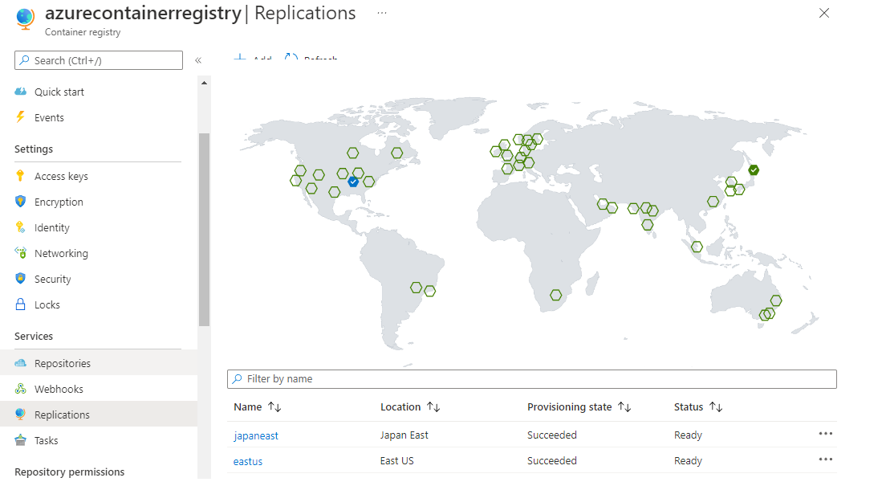Open Security in Settings menu
This screenshot has height=486, width=882.
coord(52,280)
